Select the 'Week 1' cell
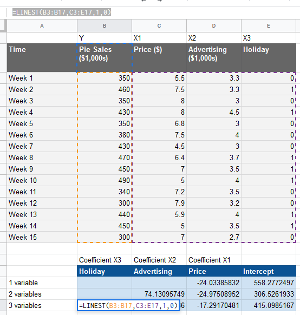 (42, 78)
